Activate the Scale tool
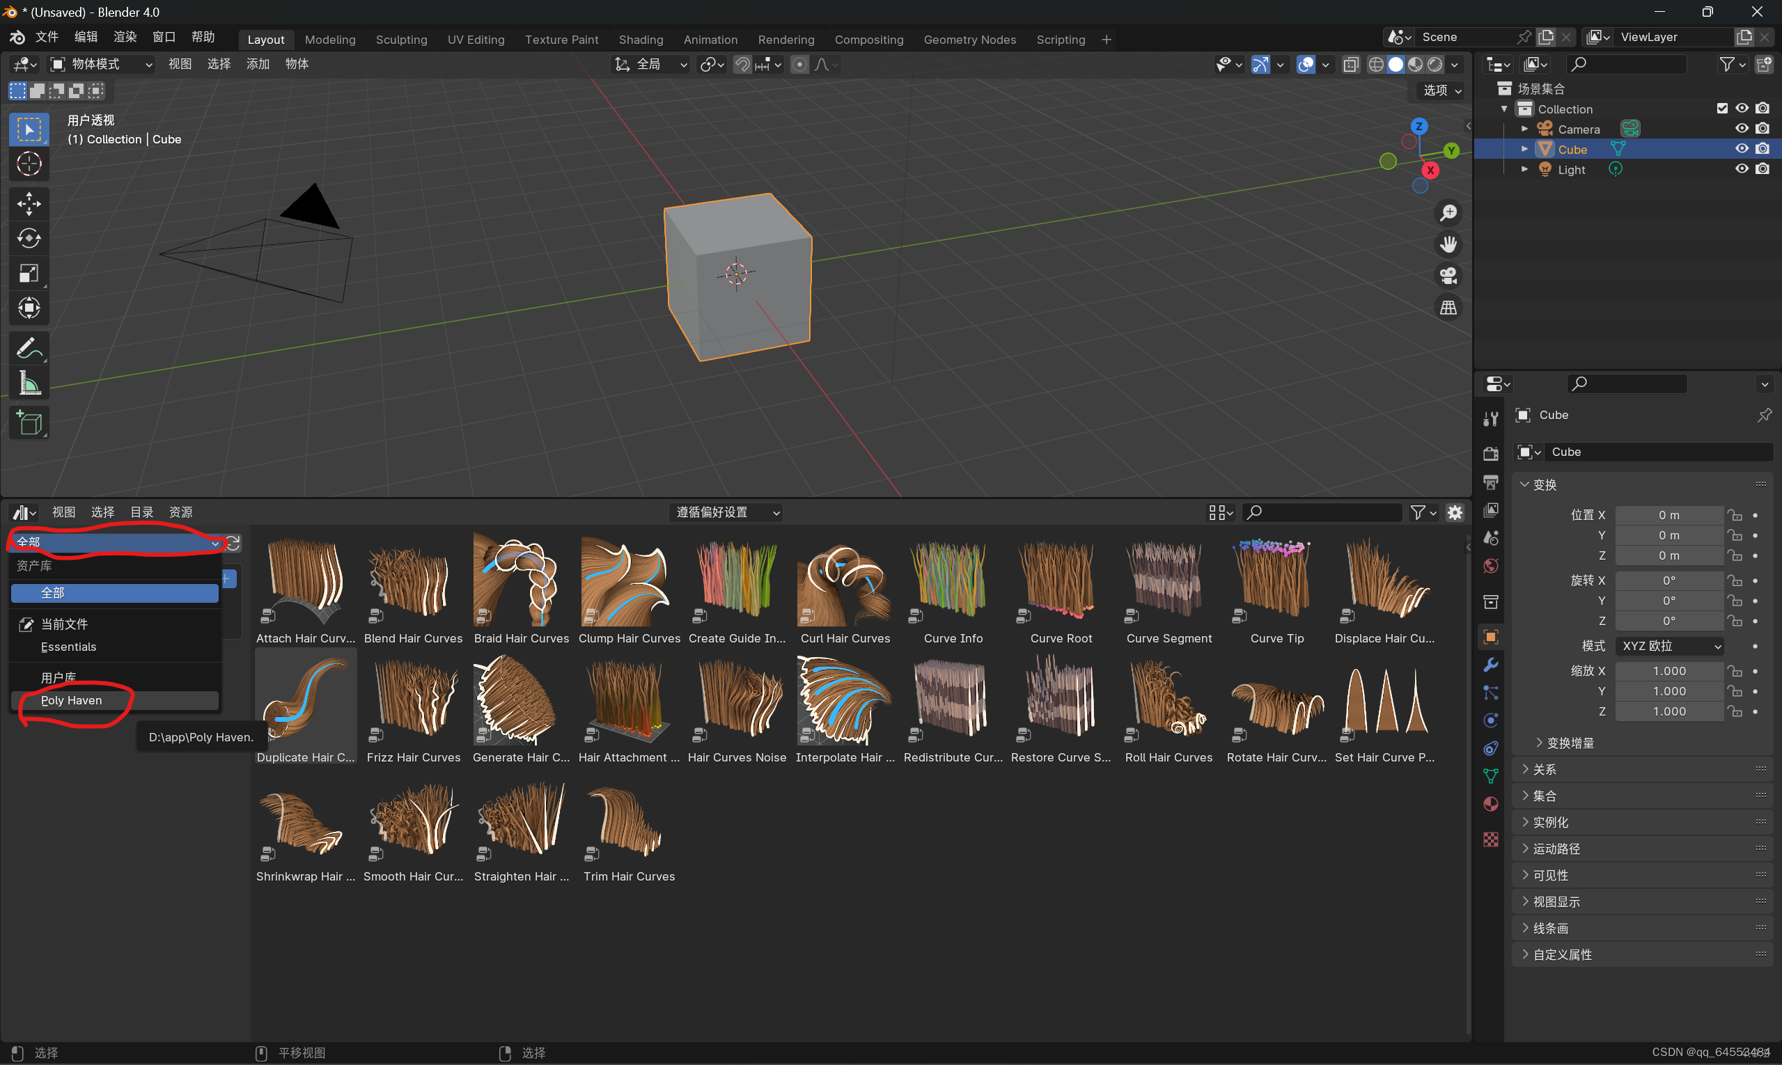 pyautogui.click(x=29, y=274)
